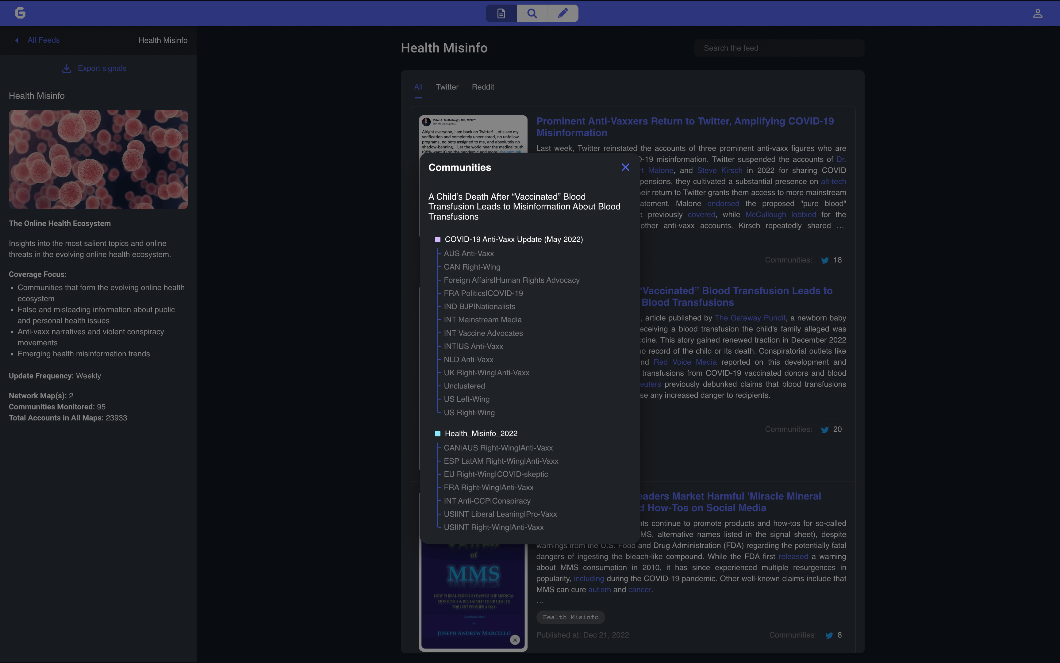Switch to the Twitter tab

[x=447, y=87]
